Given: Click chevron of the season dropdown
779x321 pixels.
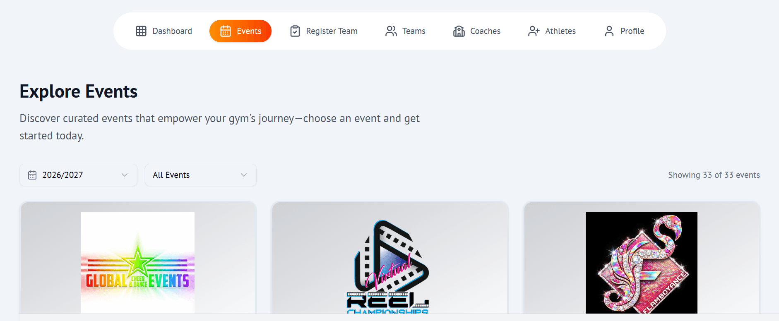Looking at the screenshot, I should pos(125,175).
